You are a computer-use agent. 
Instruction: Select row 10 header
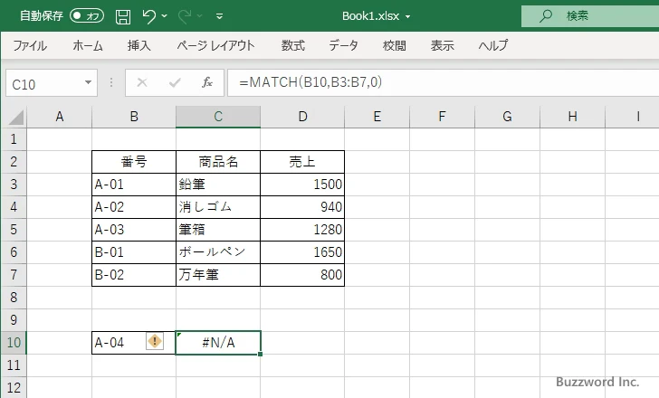[14, 343]
